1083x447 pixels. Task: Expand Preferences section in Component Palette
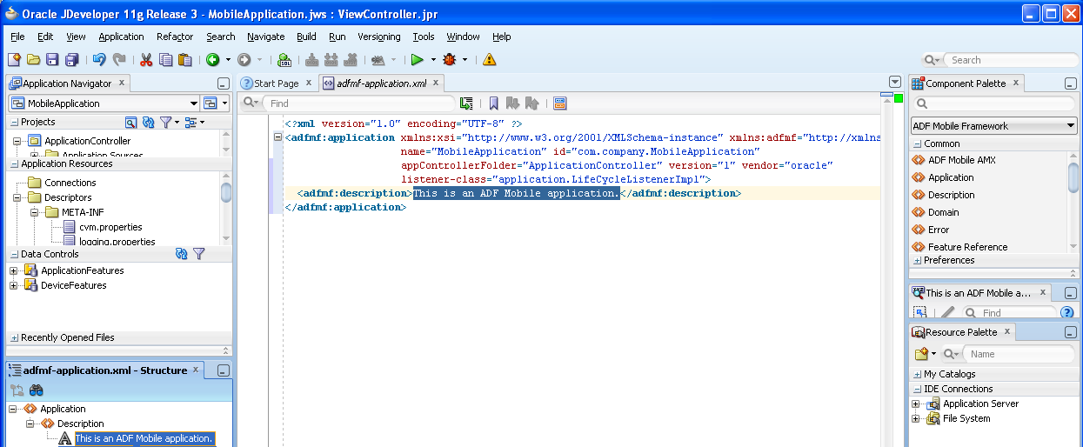point(917,260)
